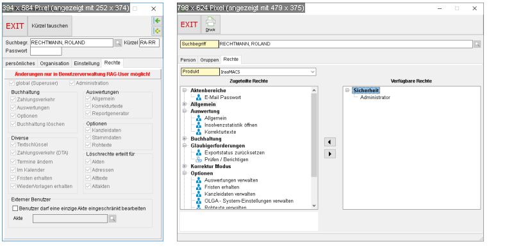
Task: Select Sicherheit in Verfügbare Rechte
Action: [x=366, y=91]
